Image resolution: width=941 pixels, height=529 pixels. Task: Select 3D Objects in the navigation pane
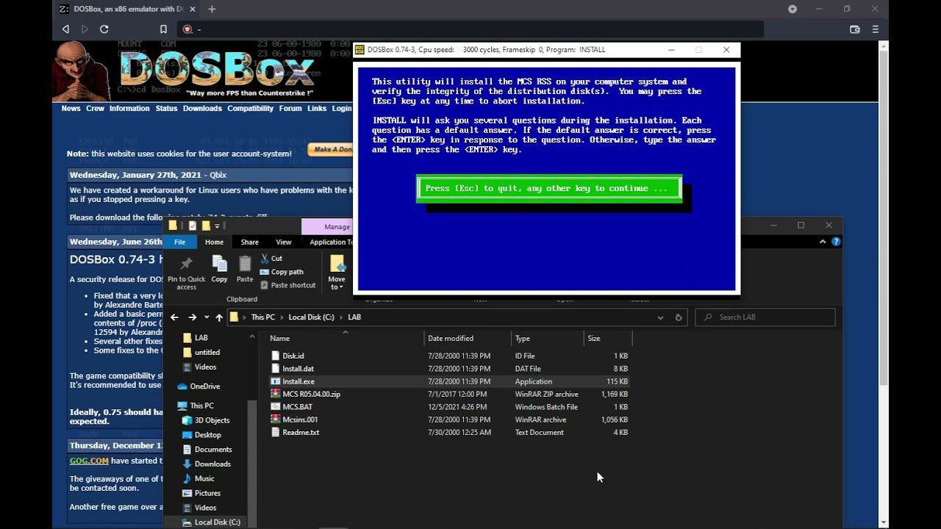[212, 420]
